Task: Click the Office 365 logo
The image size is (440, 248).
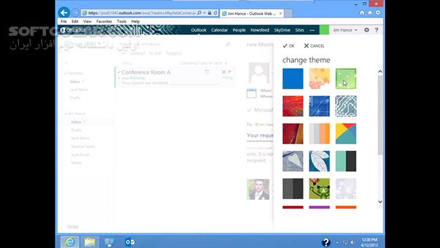Action: [x=73, y=30]
